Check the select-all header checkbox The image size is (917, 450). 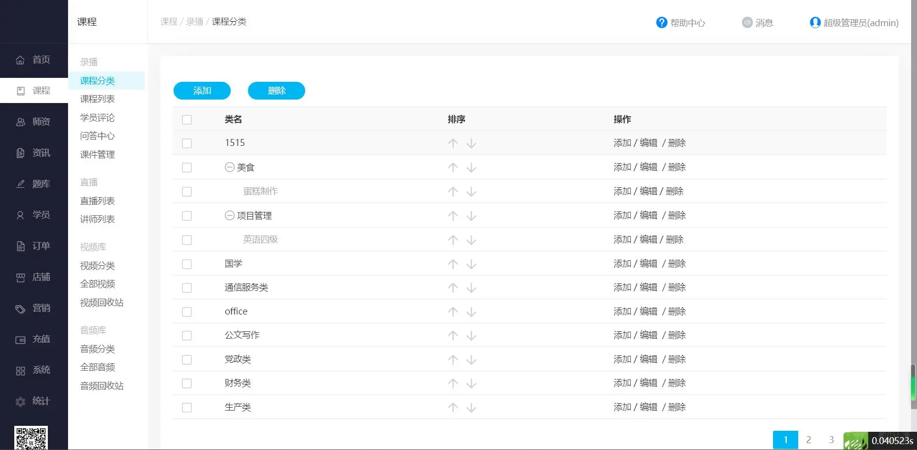click(187, 119)
